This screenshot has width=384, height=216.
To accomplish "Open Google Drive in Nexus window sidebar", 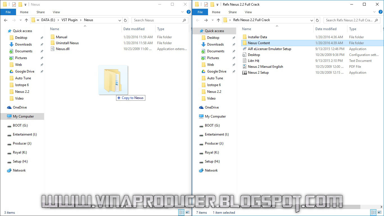I will click(x=25, y=71).
